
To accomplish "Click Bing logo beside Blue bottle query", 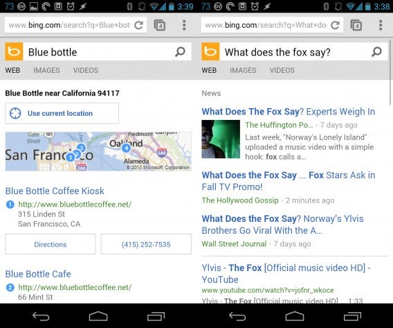I will click(x=14, y=52).
